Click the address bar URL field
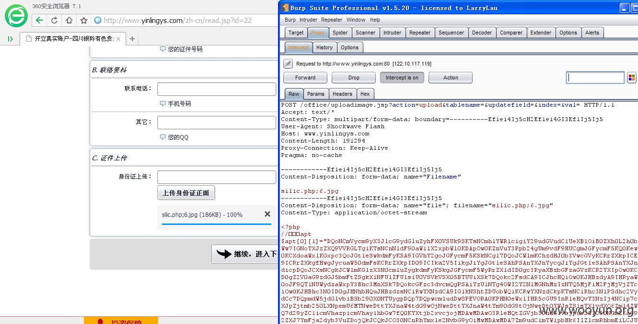This screenshot has width=638, height=324. click(185, 20)
